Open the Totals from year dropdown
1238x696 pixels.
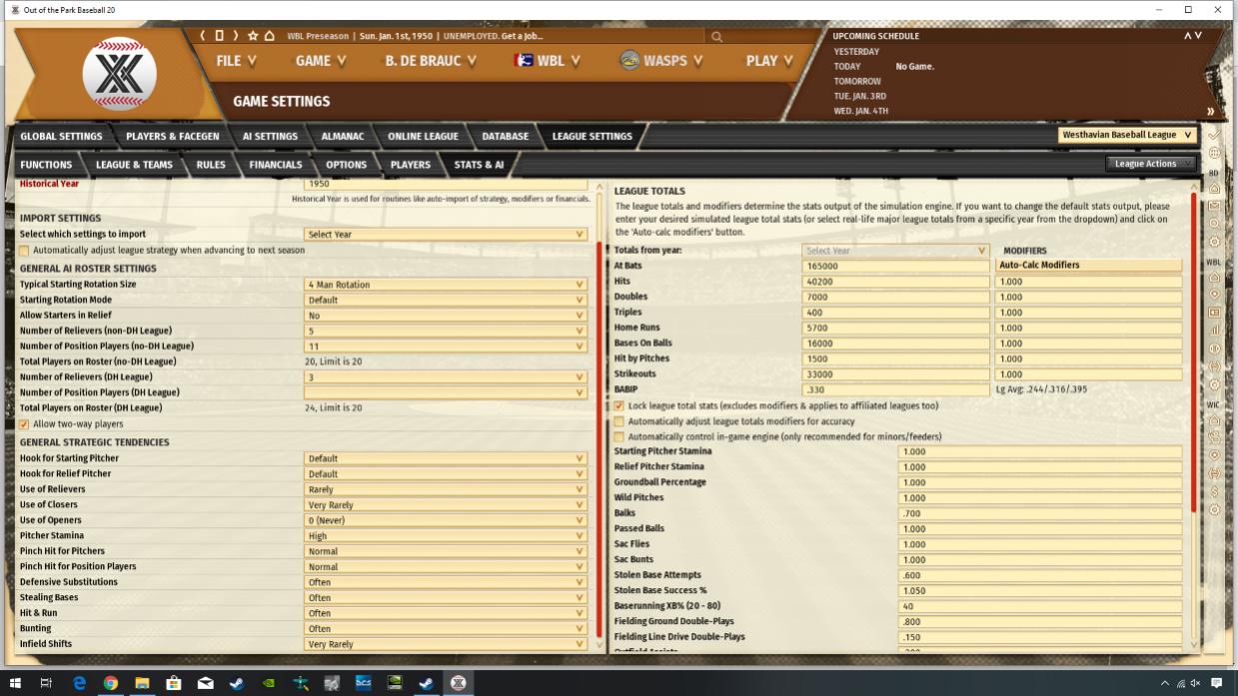pyautogui.click(x=894, y=250)
